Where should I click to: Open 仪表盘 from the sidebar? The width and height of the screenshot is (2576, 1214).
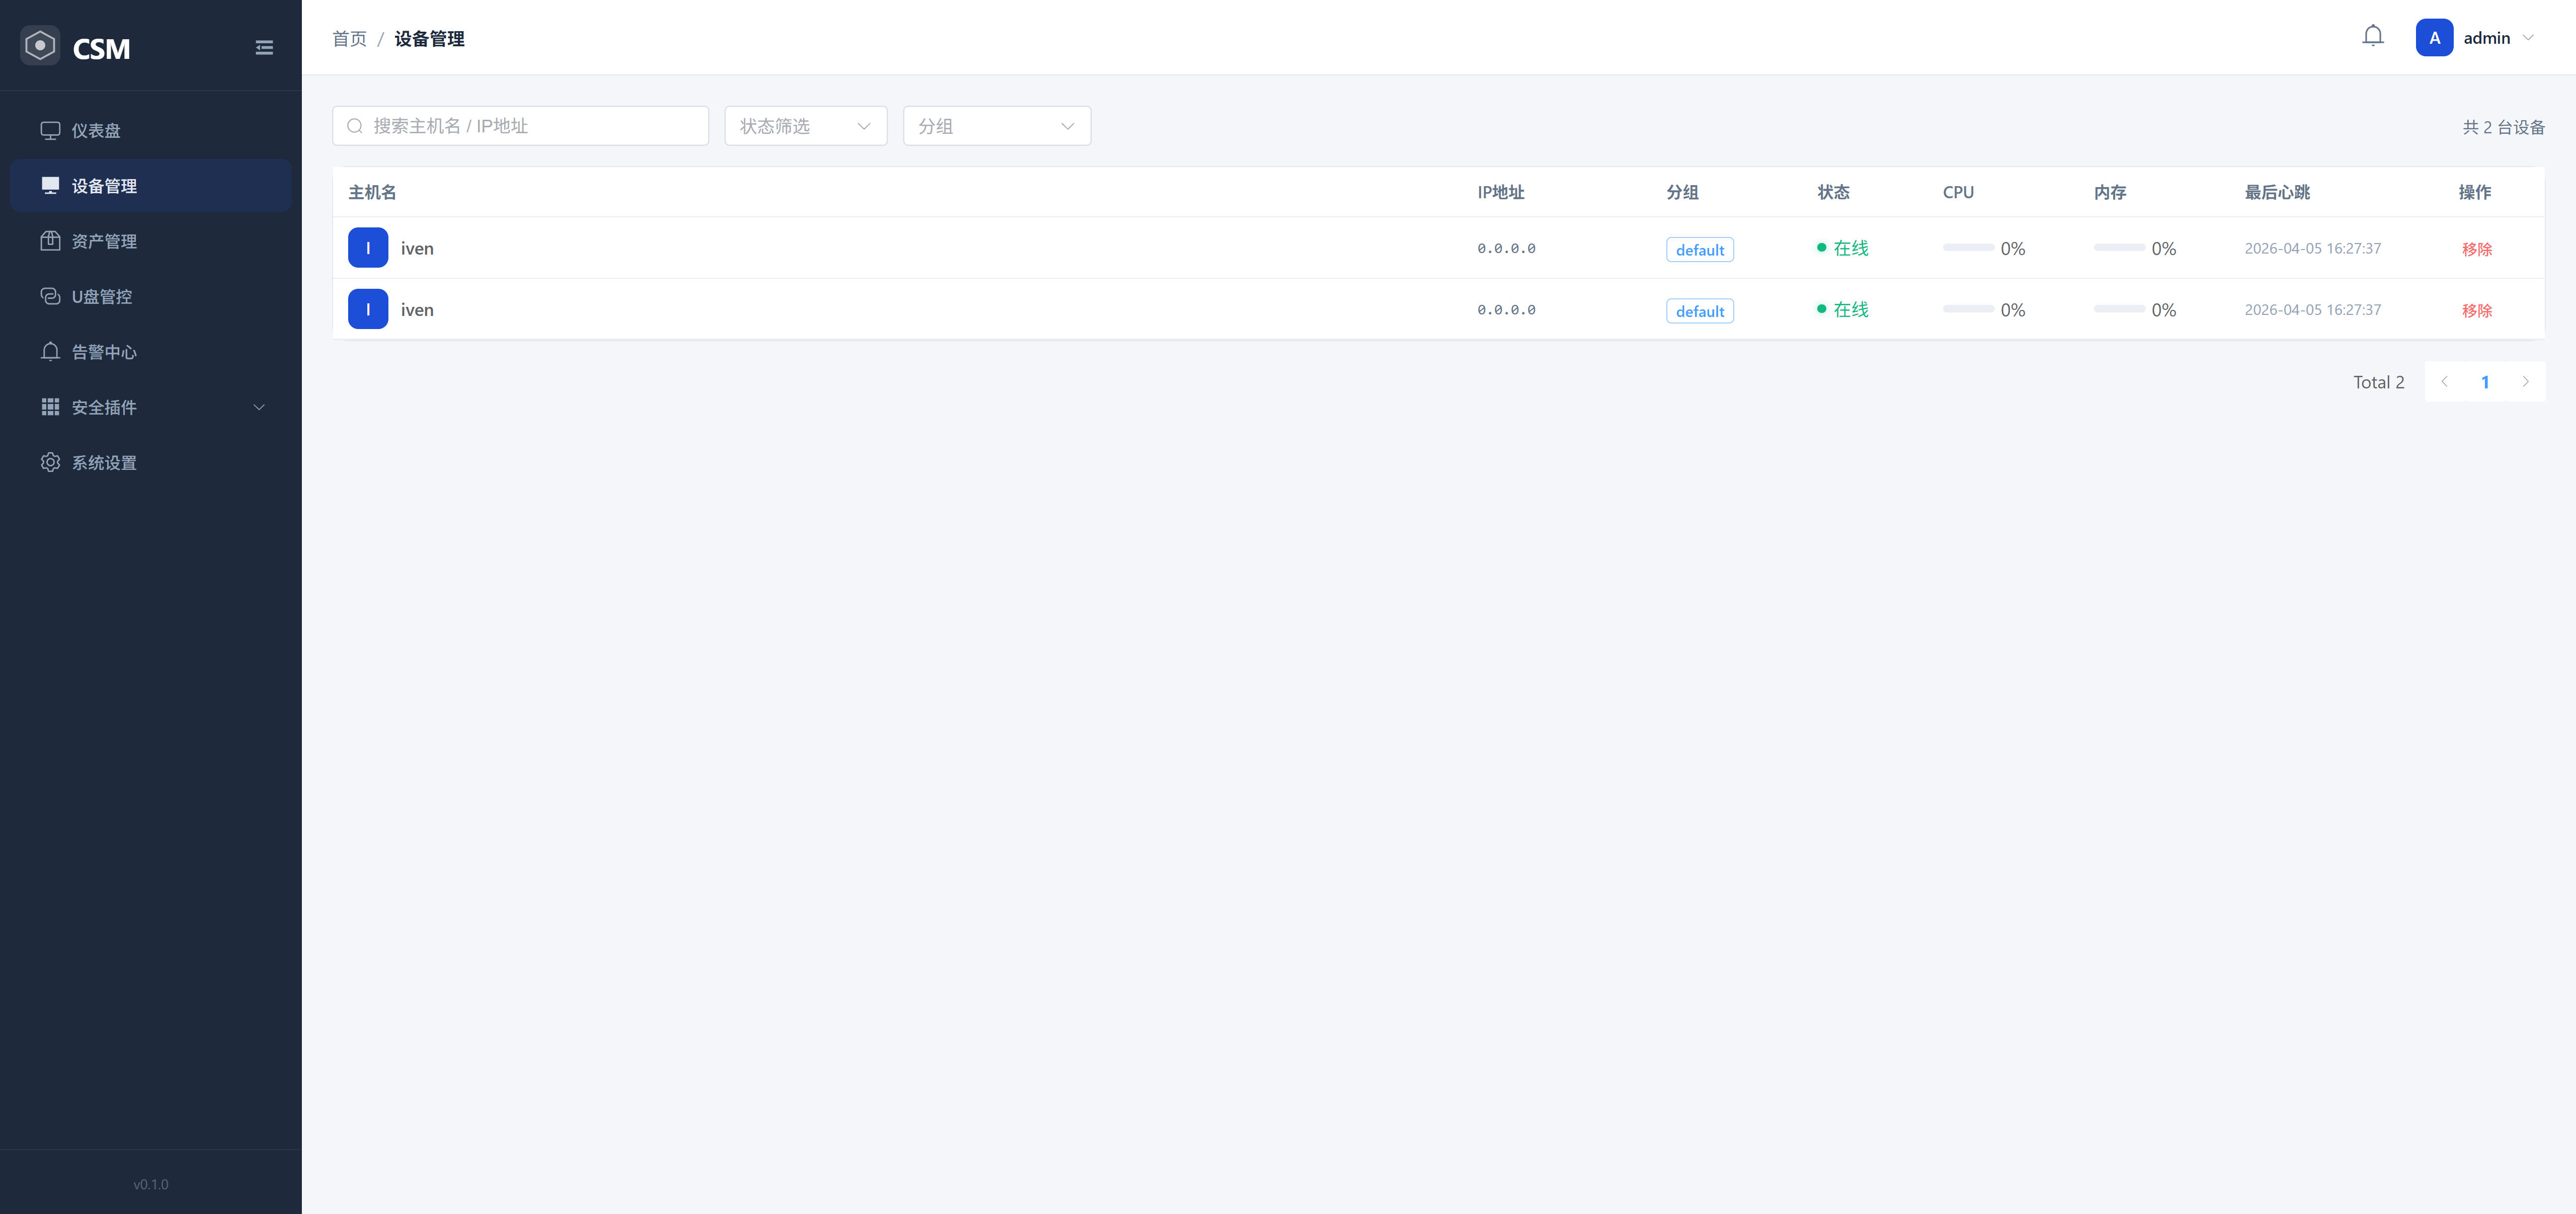pyautogui.click(x=96, y=130)
